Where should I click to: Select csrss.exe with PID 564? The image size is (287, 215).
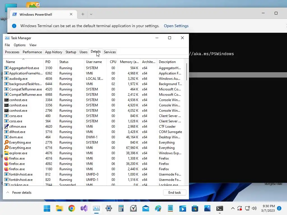[x=94, y=121]
